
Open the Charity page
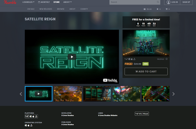[x=84, y=9]
